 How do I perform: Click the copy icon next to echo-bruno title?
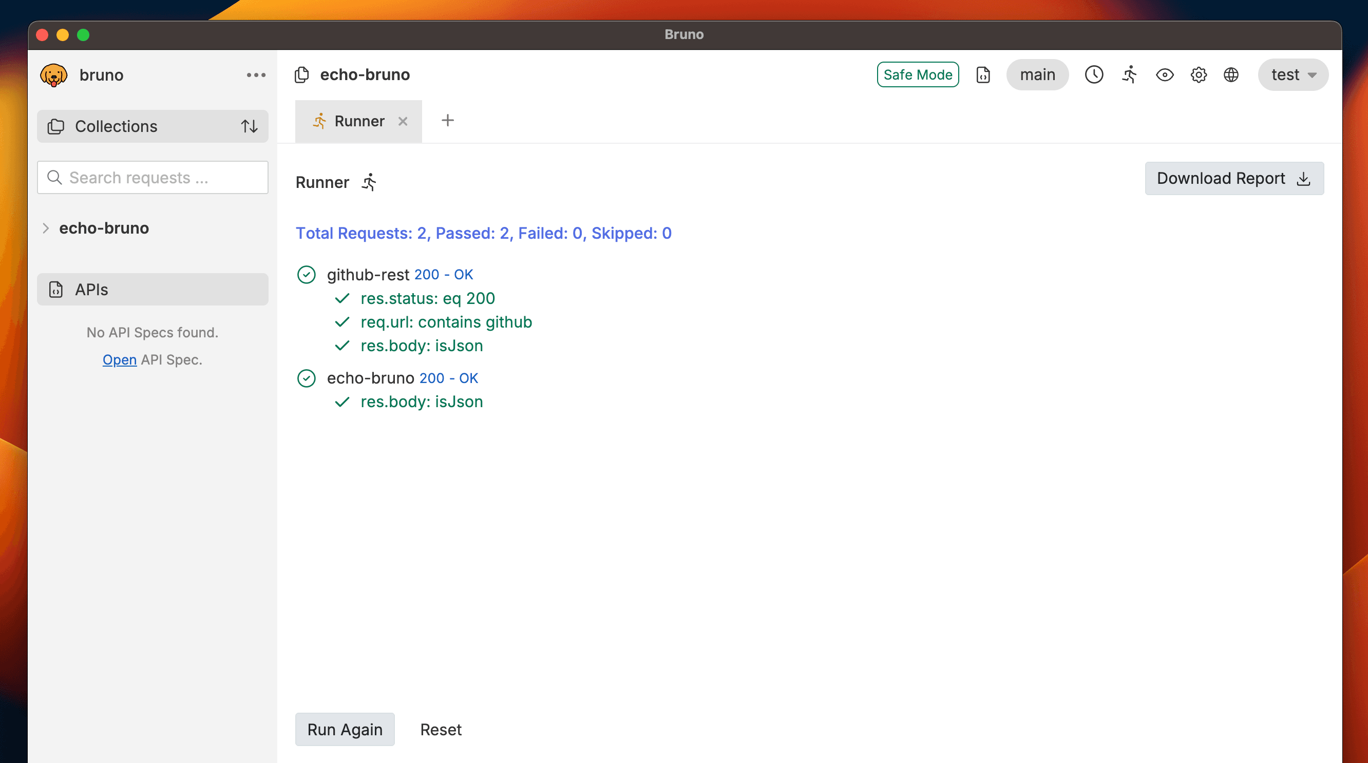pyautogui.click(x=301, y=75)
